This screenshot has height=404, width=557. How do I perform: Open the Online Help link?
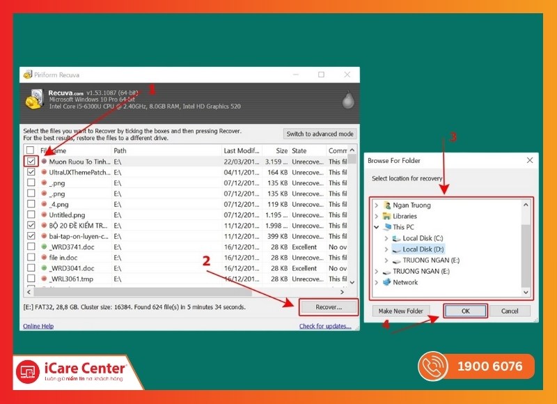(38, 326)
